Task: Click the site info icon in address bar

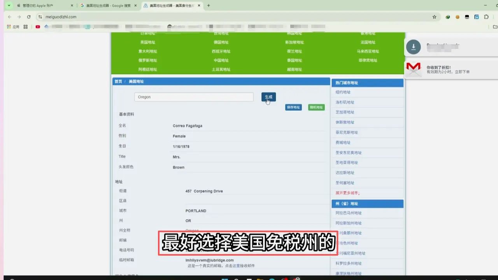Action: tap(40, 17)
